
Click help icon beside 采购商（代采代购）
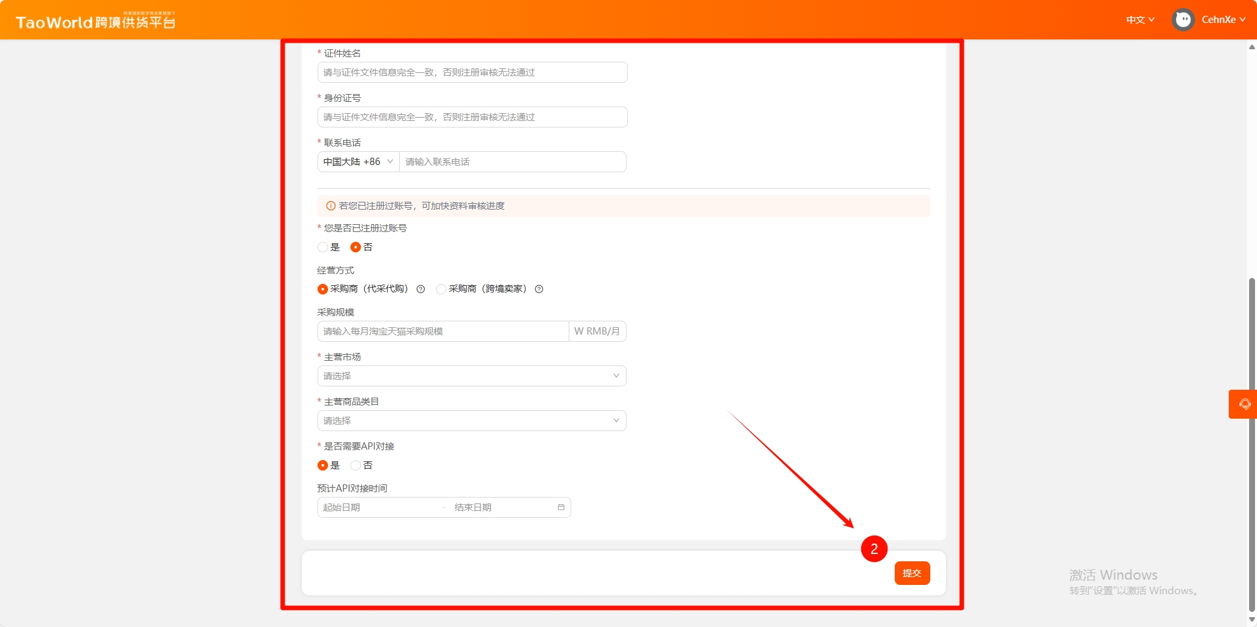click(x=421, y=289)
